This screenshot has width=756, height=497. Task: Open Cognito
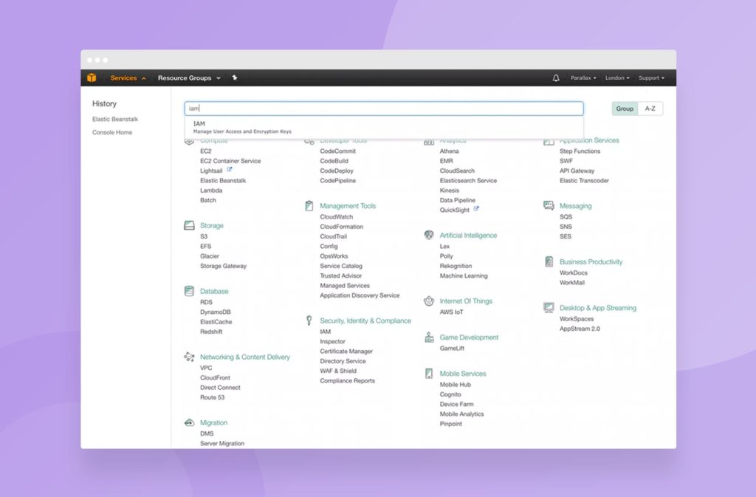tap(450, 394)
